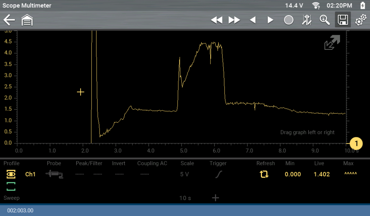Set the trigger slope for Ch1
The height and width of the screenshot is (216, 370).
tap(218, 174)
